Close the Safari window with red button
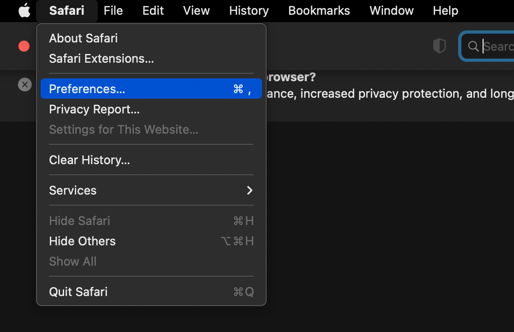Image resolution: width=514 pixels, height=332 pixels. point(24,46)
